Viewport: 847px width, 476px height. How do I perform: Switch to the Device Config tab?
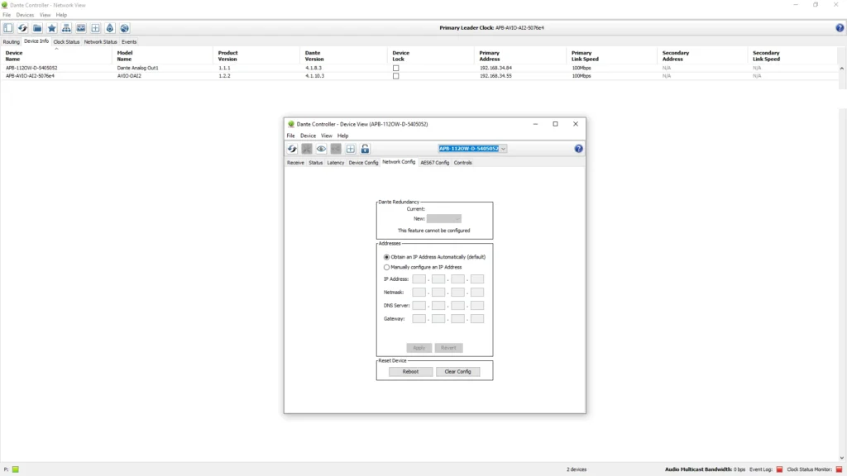pos(364,163)
